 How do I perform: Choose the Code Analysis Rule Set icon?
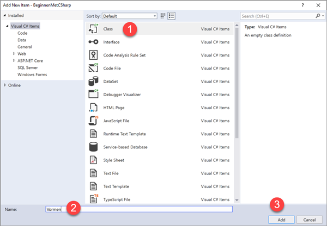tap(93, 55)
